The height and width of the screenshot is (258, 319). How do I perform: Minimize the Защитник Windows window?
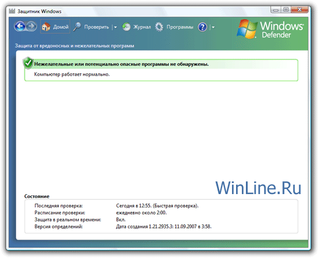pos(275,10)
